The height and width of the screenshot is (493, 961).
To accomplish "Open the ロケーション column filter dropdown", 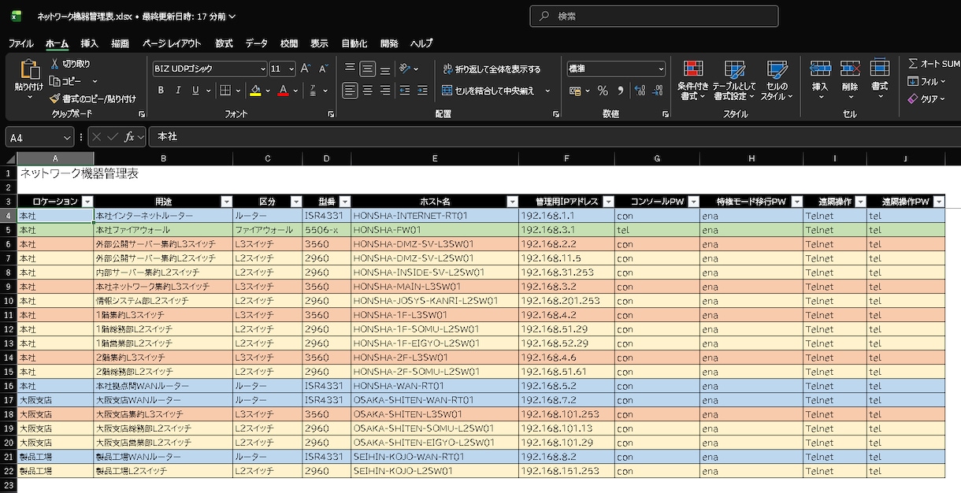I will pyautogui.click(x=87, y=202).
